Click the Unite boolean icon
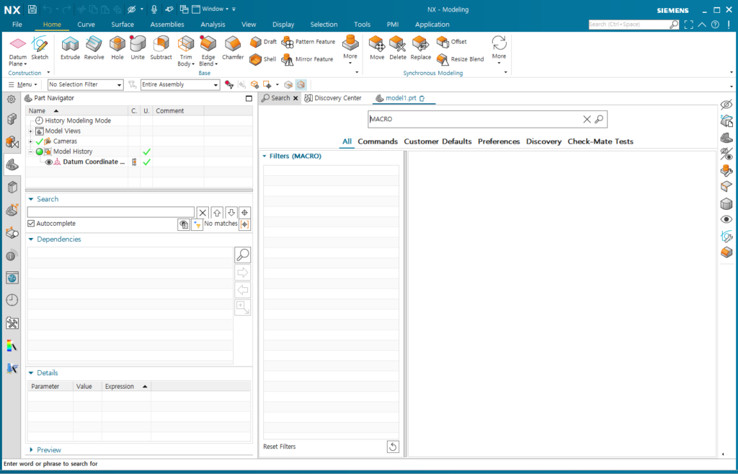Screen dimensions: 738x474 (x=138, y=48)
